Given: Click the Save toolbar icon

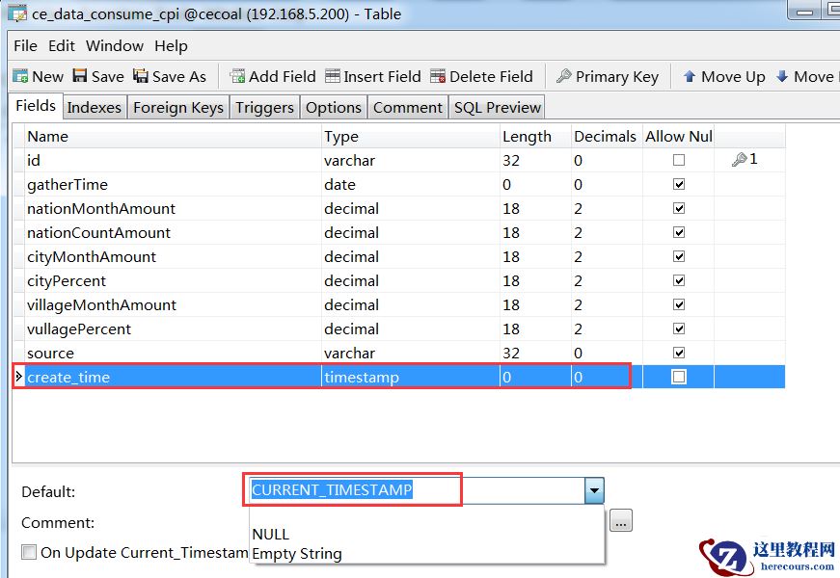Looking at the screenshot, I should pos(81,77).
